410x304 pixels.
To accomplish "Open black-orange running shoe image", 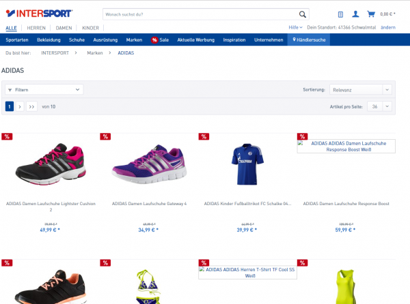I will point(51,287).
